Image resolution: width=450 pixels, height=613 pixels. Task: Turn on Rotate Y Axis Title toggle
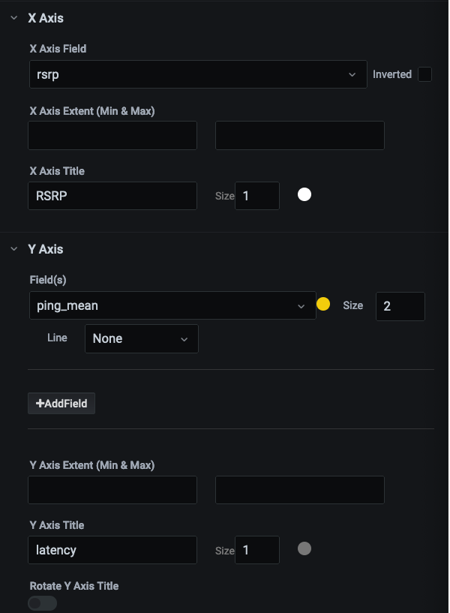coord(43,603)
